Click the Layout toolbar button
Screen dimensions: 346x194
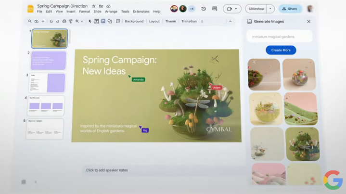[x=154, y=21]
